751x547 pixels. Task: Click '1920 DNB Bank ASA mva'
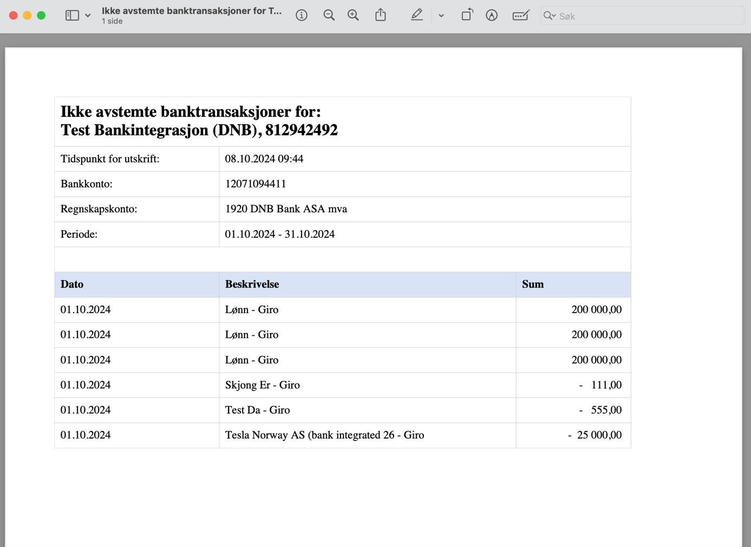tap(286, 209)
